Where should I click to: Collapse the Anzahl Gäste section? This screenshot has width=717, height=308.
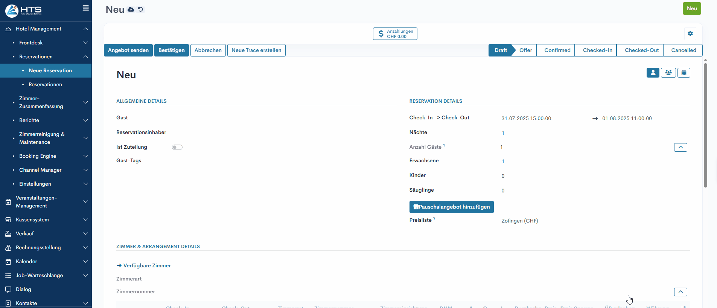click(x=680, y=147)
